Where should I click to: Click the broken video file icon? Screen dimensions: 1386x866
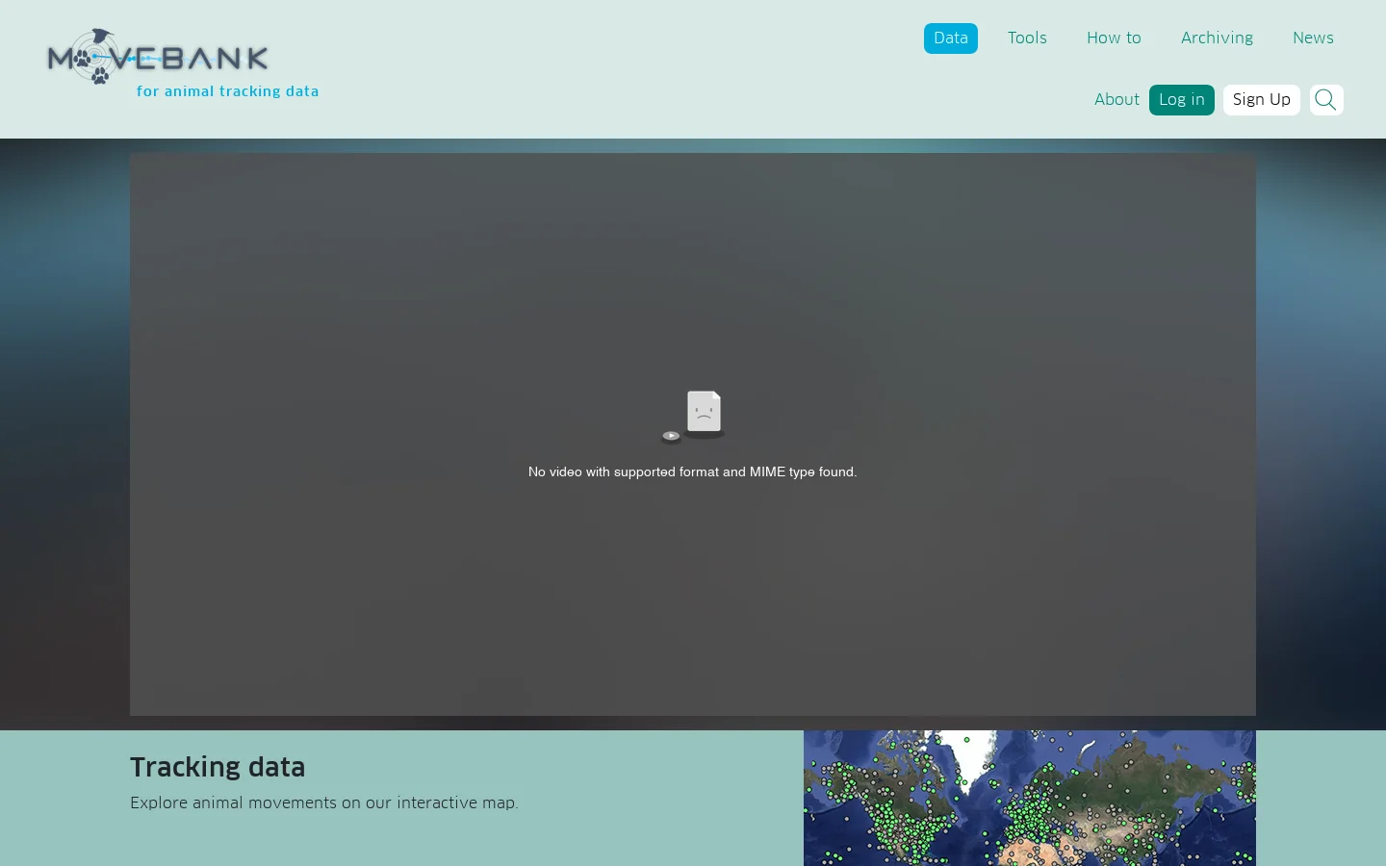pyautogui.click(x=693, y=417)
